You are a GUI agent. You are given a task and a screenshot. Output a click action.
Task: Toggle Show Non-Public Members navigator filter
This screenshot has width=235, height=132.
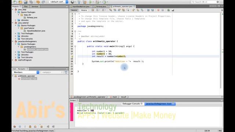(x=30, y=126)
